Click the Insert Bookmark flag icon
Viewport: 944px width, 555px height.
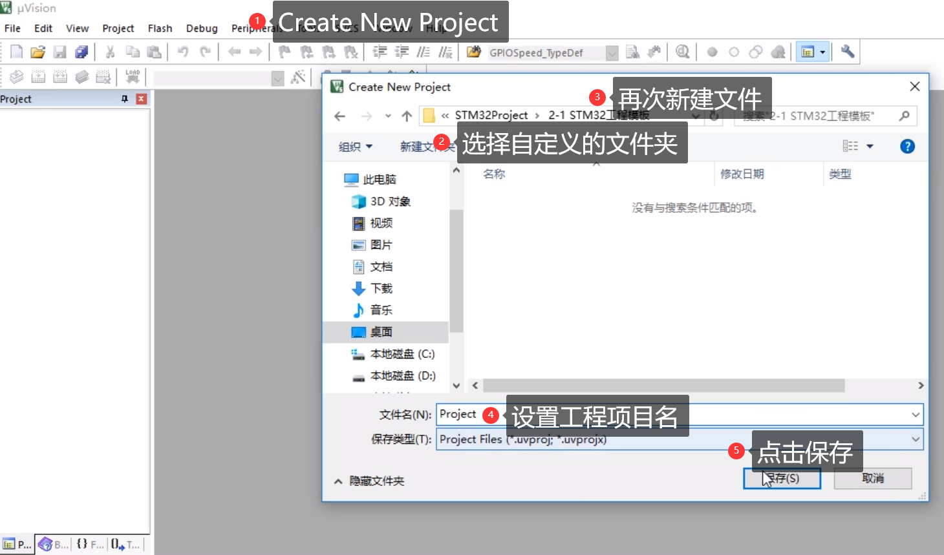(284, 52)
